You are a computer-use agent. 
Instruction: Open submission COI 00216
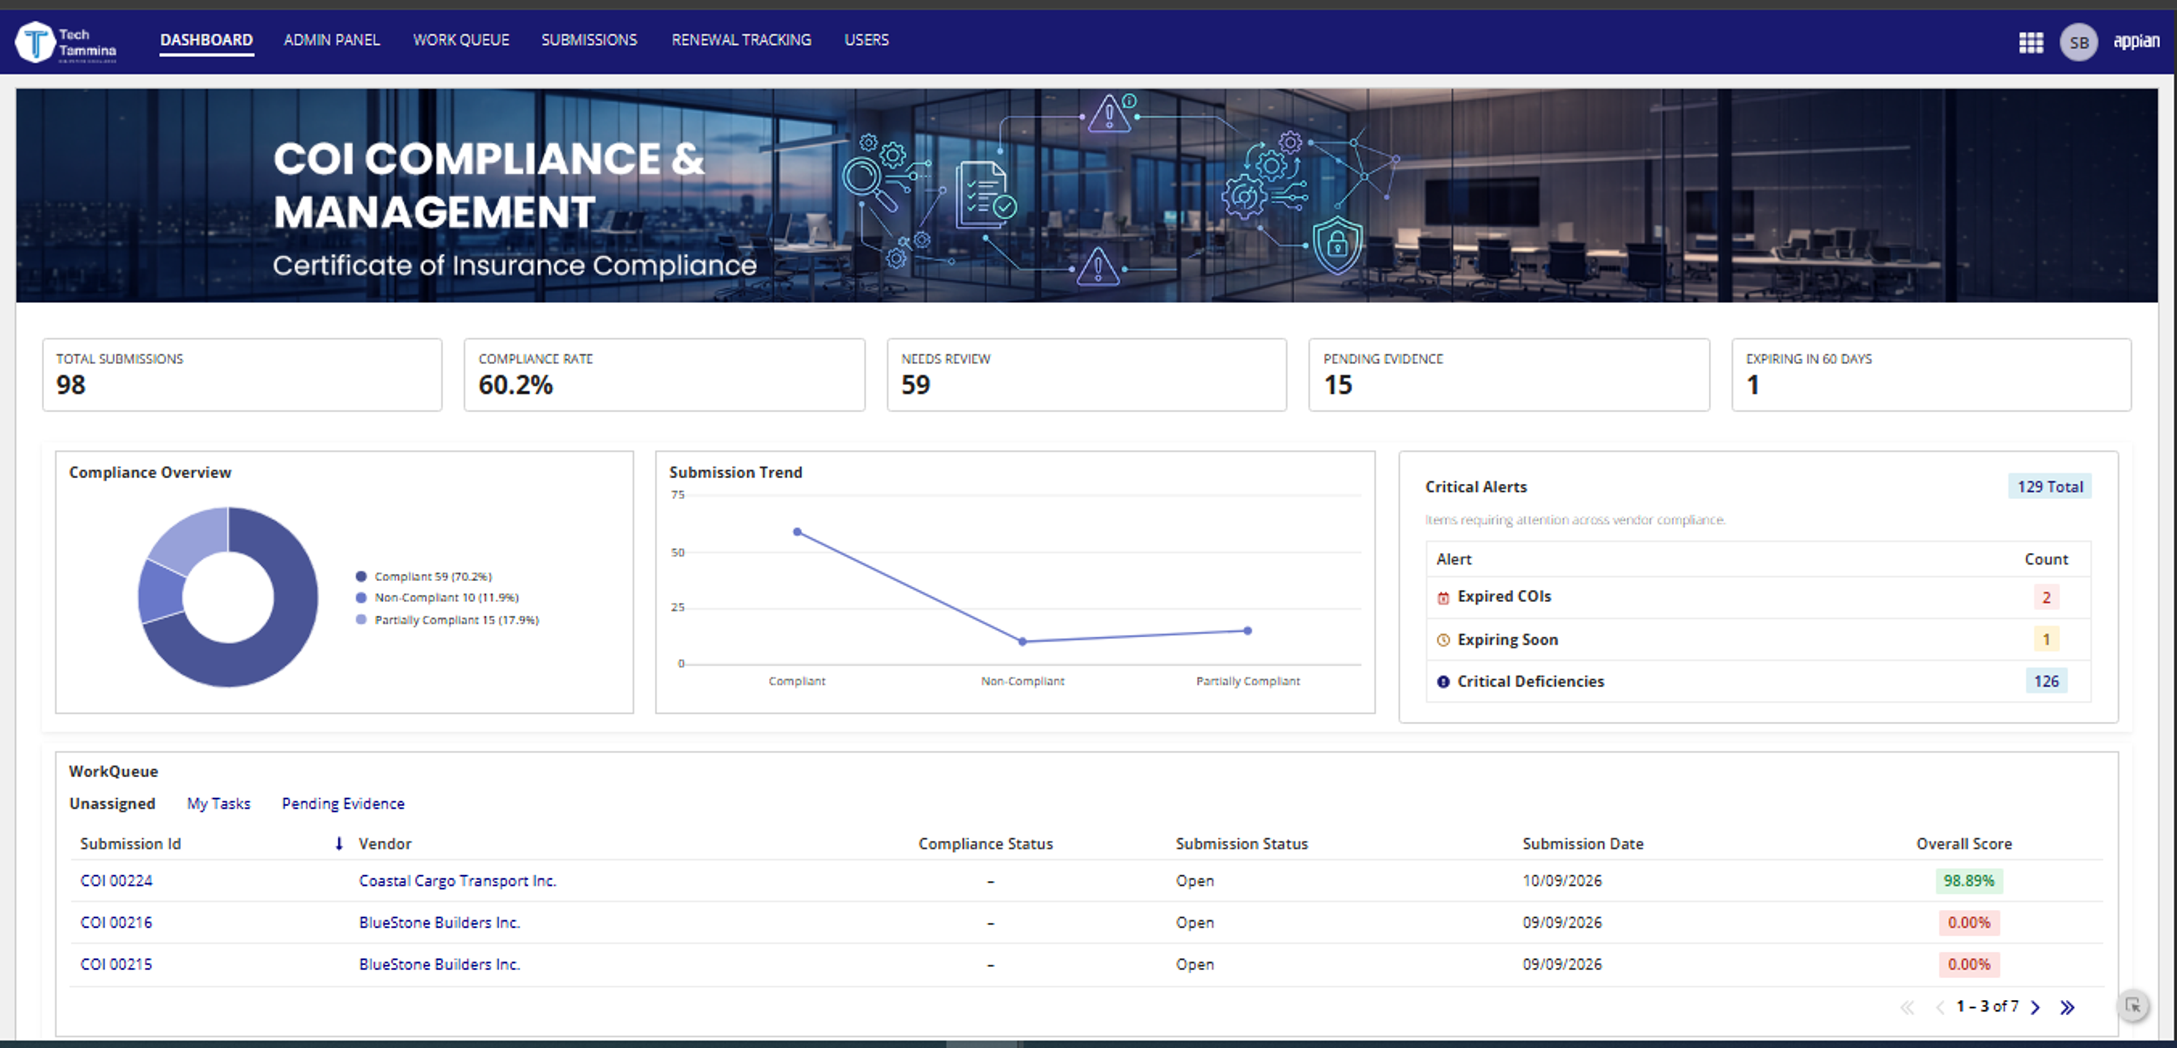(x=116, y=923)
